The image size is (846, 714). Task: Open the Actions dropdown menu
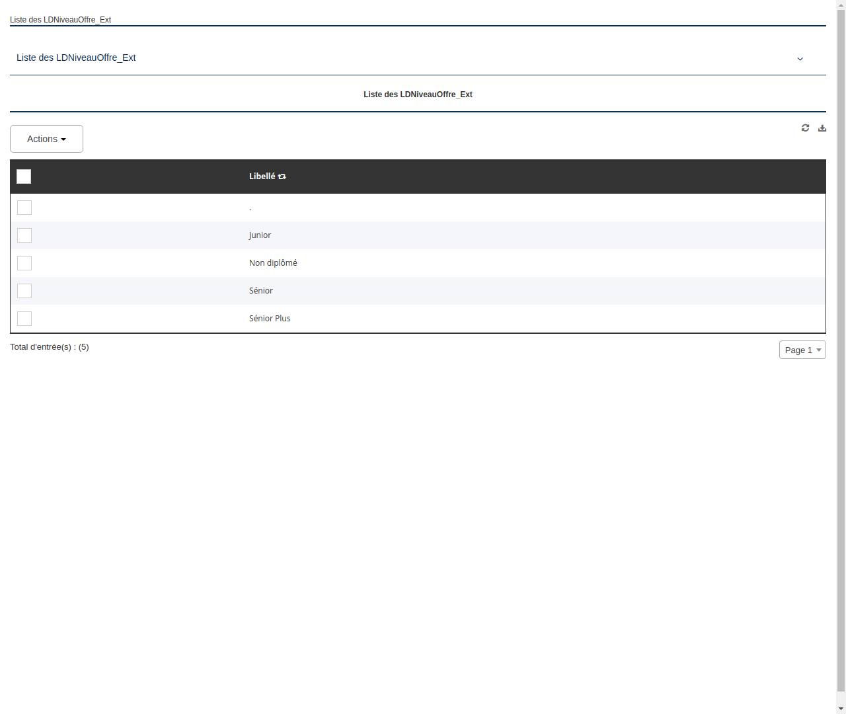click(46, 139)
